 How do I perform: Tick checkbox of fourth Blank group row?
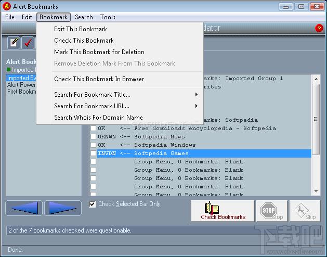(93, 187)
